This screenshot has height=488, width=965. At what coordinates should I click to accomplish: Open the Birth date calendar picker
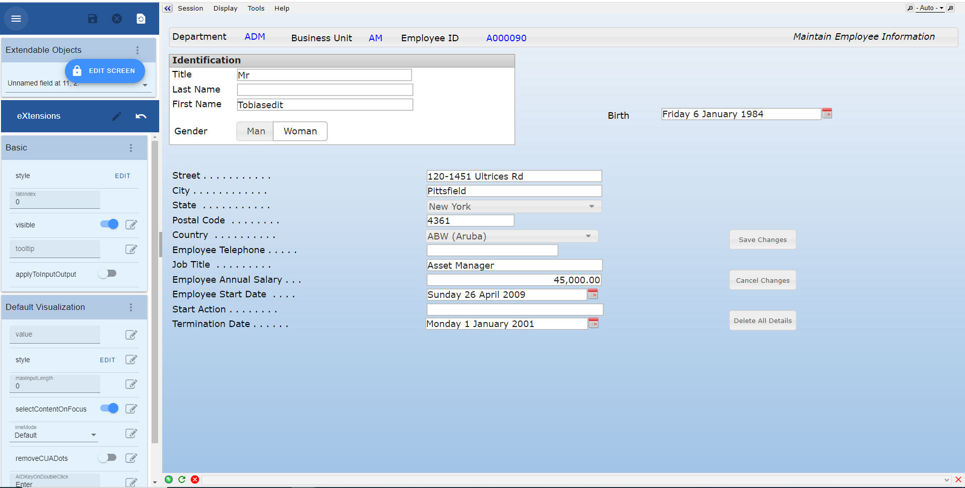(x=826, y=114)
